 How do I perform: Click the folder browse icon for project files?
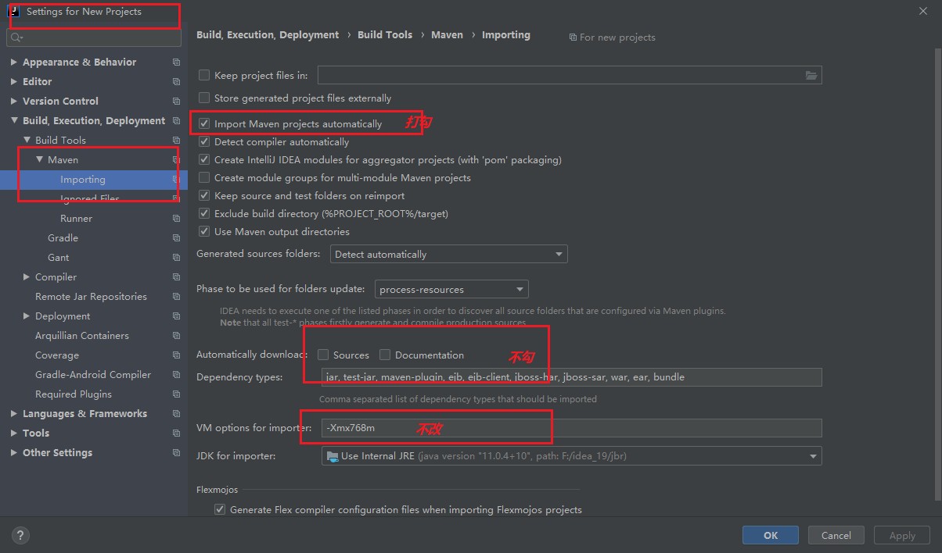(811, 76)
